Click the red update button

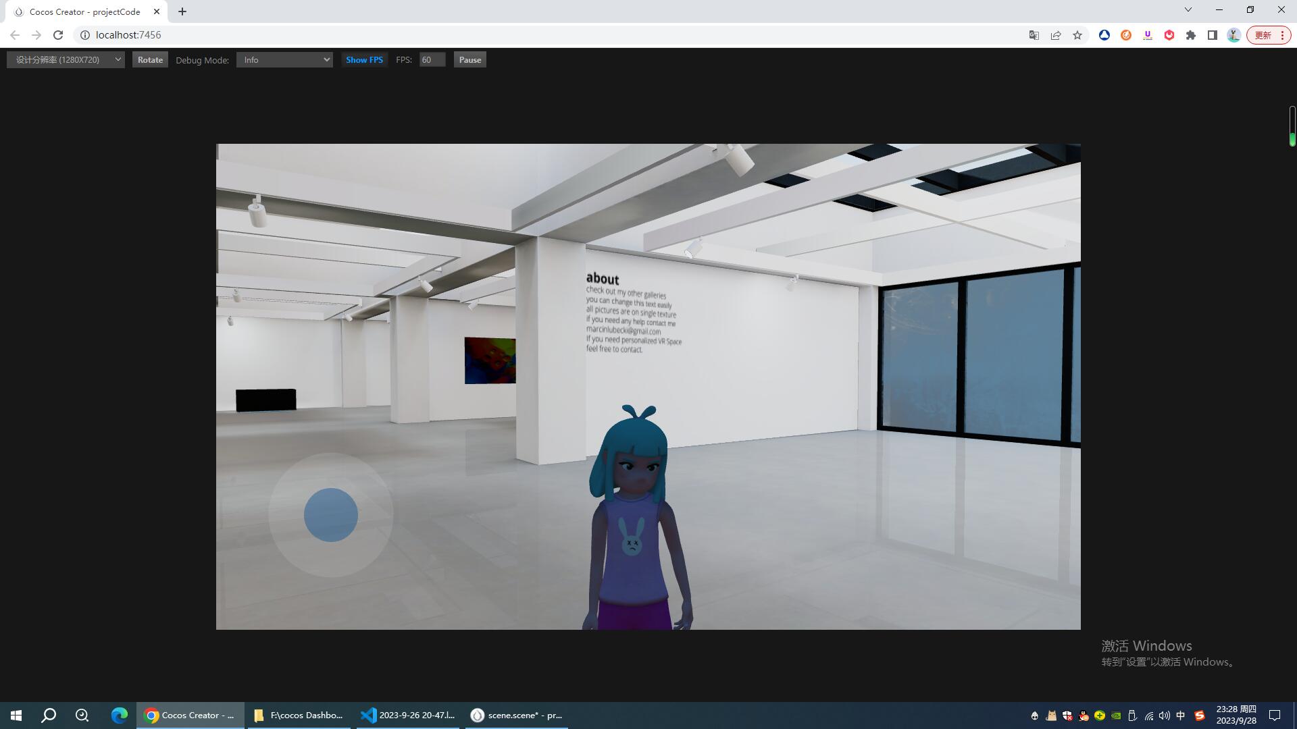click(x=1263, y=35)
